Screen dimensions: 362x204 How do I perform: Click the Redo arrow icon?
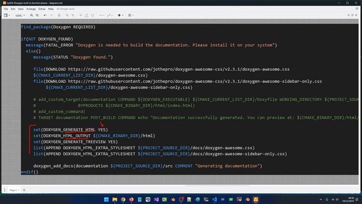(x=51, y=15)
